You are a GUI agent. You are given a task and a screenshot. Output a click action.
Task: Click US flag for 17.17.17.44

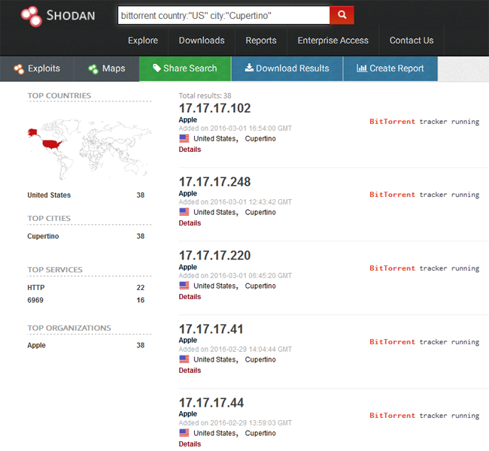(184, 433)
